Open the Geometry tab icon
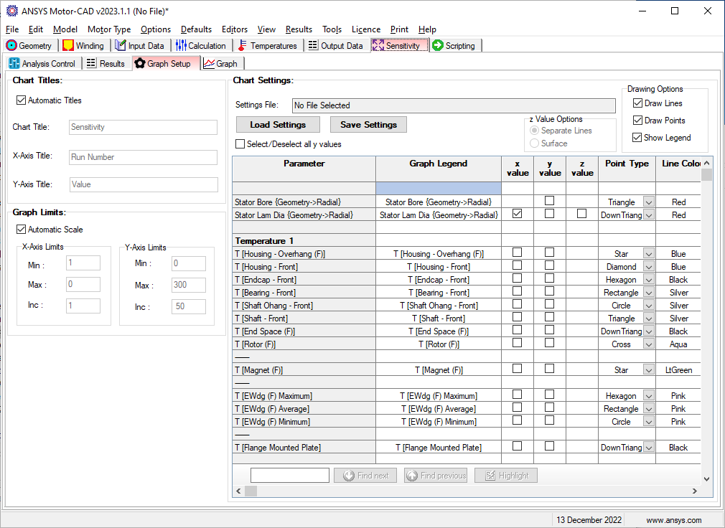The height and width of the screenshot is (528, 725). (11, 45)
